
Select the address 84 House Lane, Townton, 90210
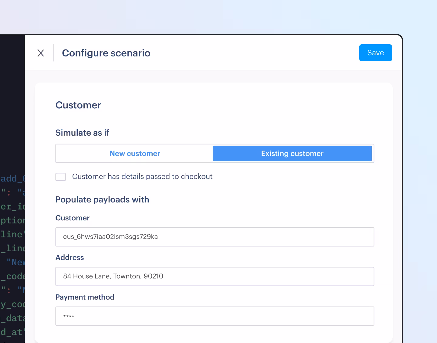point(113,276)
